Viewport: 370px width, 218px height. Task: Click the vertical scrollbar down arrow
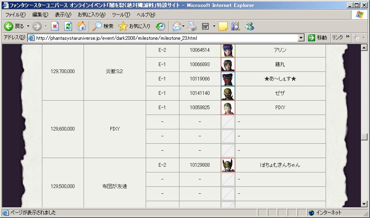364,204
